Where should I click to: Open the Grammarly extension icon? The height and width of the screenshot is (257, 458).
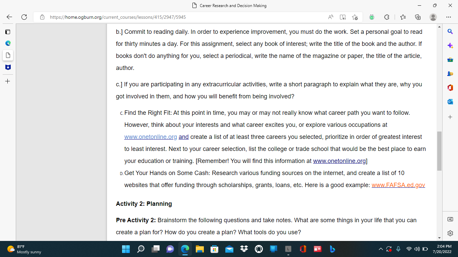(x=371, y=16)
